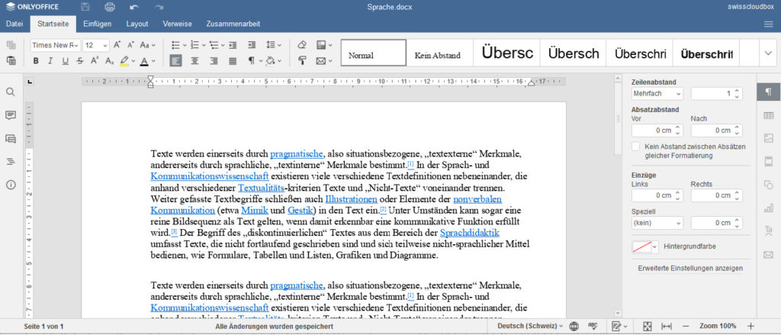This screenshot has width=781, height=335.
Task: Open change case dropdown
Action: (x=148, y=45)
